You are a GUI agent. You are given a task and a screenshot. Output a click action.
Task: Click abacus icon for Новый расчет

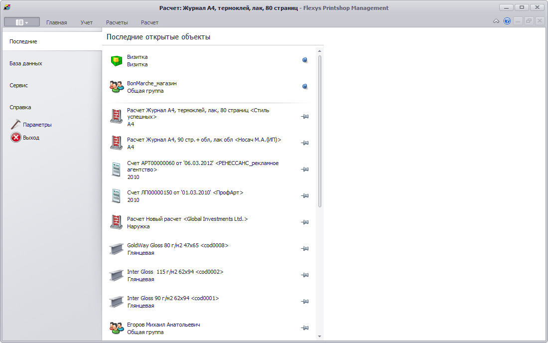tap(117, 222)
